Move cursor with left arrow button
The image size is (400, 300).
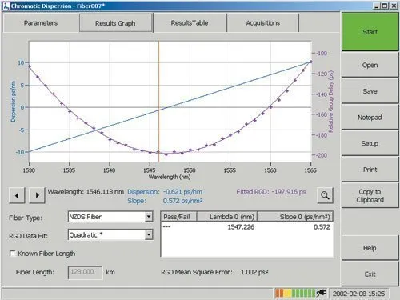click(17, 195)
